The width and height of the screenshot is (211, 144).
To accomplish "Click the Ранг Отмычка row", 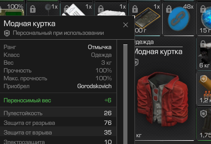I will coord(58,47).
